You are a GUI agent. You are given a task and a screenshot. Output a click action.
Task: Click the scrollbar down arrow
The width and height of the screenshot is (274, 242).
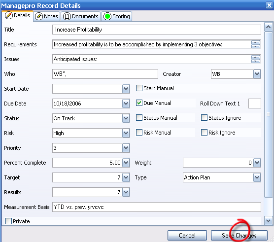(x=269, y=221)
